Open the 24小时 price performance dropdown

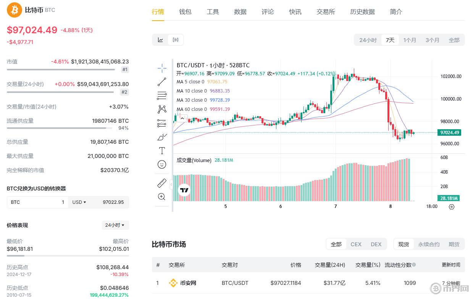tap(115, 225)
